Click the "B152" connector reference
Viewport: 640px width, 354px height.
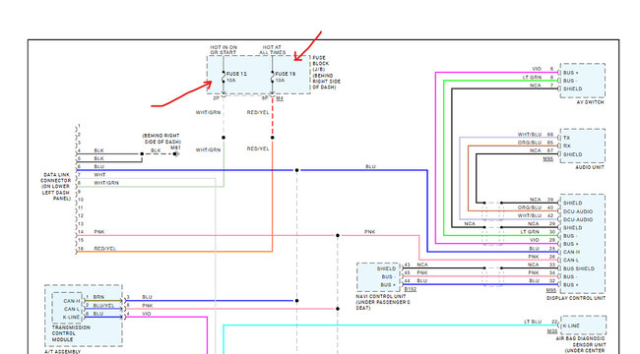411,289
